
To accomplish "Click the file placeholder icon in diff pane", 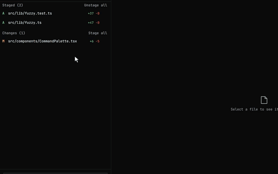I will [264, 100].
